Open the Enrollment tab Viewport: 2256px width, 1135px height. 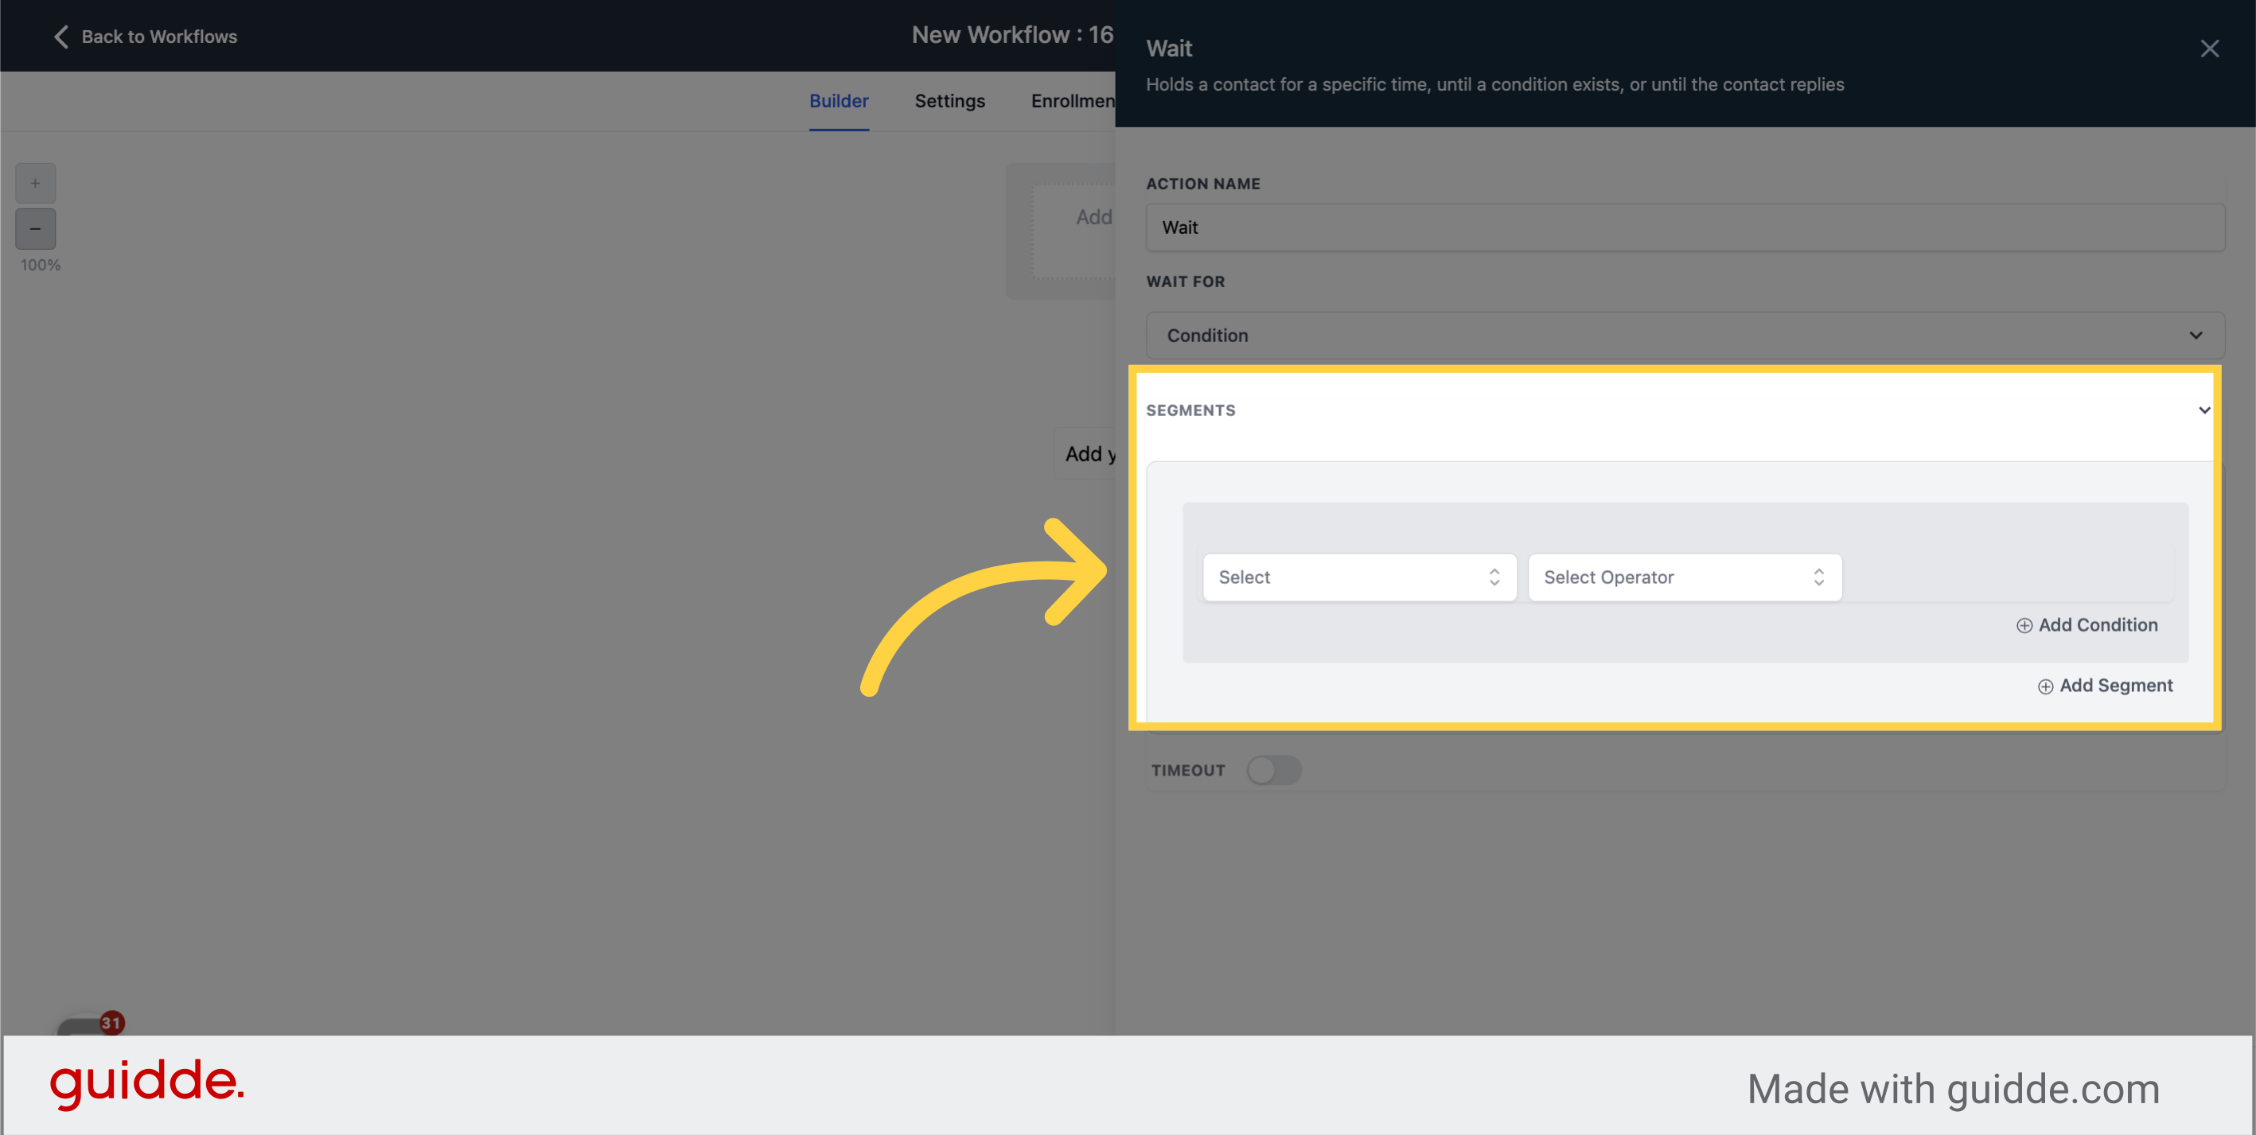pos(1074,101)
